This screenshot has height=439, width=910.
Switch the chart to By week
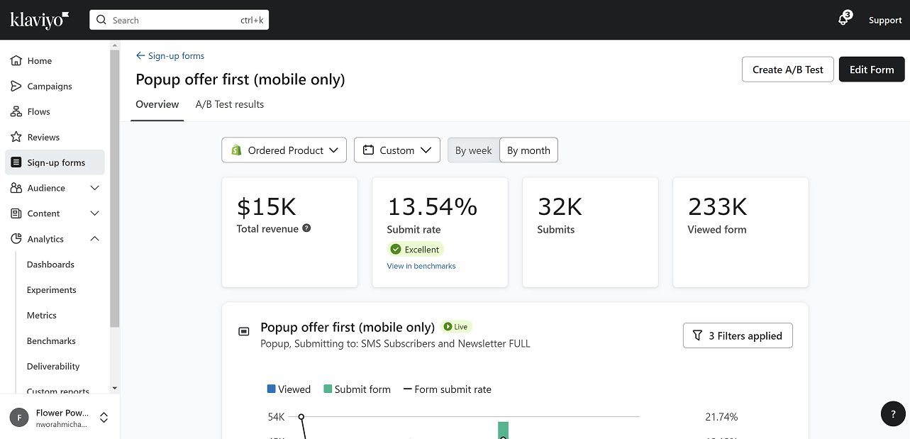click(473, 150)
